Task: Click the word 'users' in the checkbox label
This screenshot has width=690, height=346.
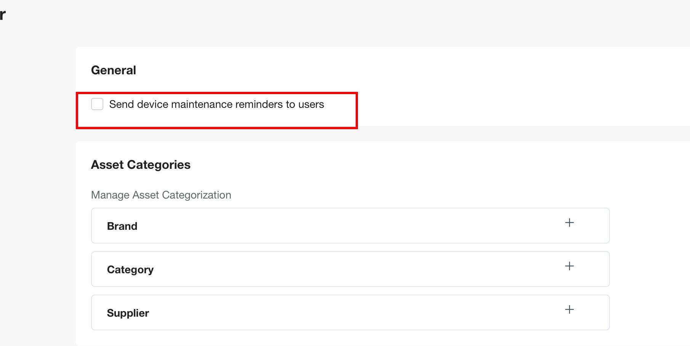Action: pos(311,104)
